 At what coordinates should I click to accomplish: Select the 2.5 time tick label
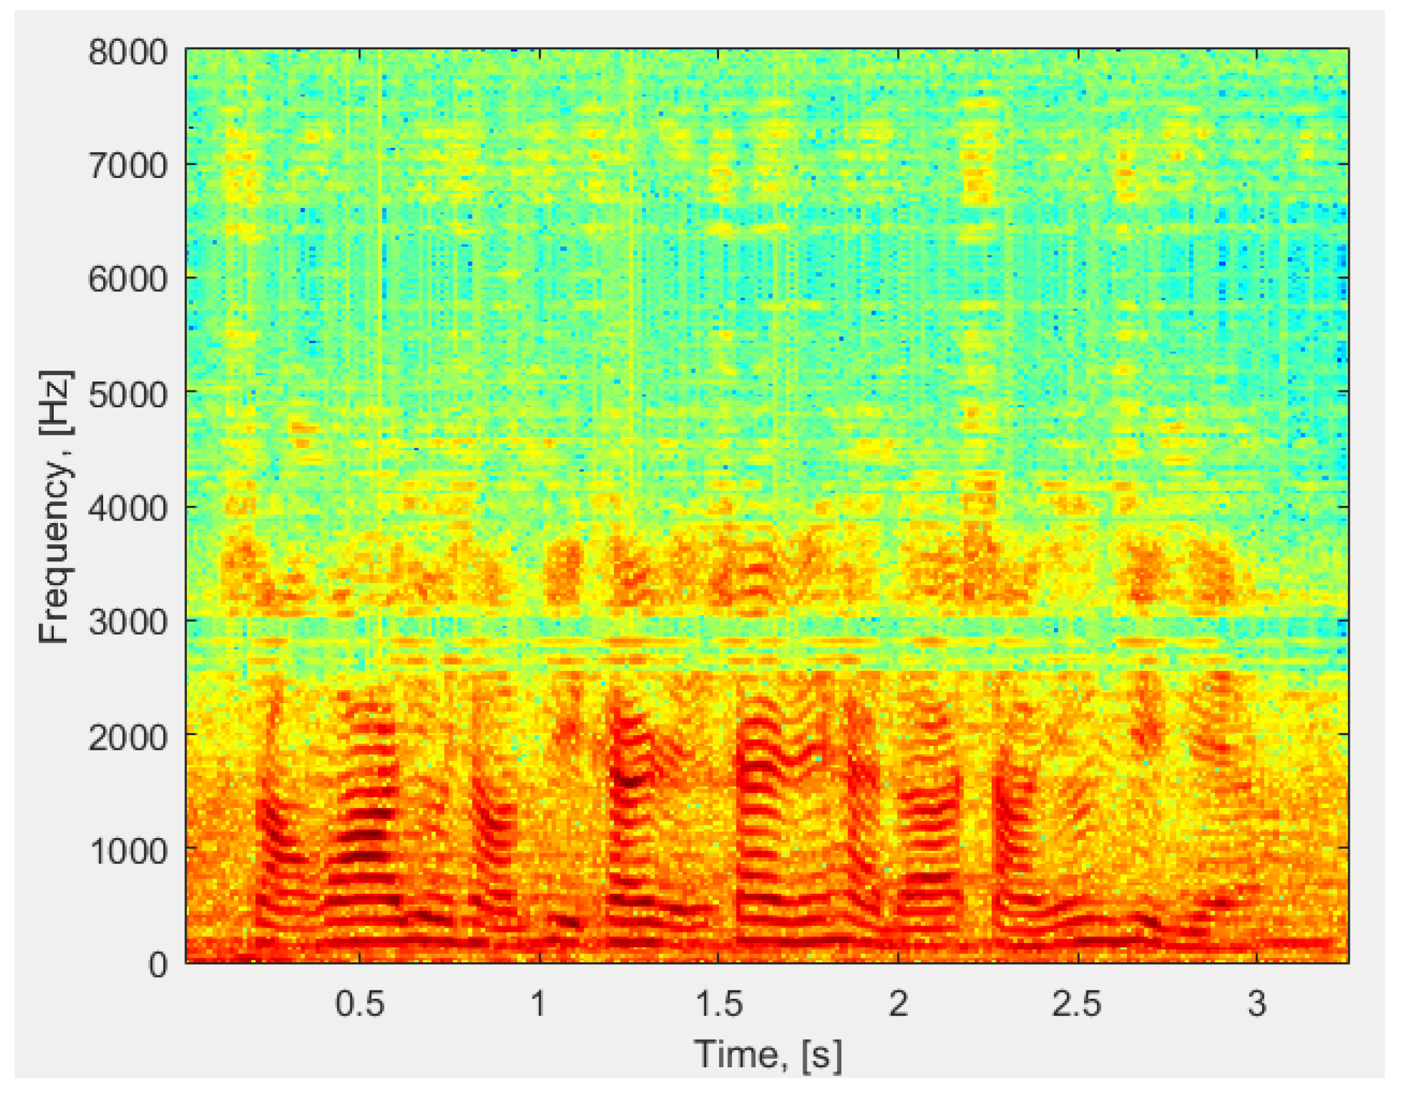coord(1076,1003)
